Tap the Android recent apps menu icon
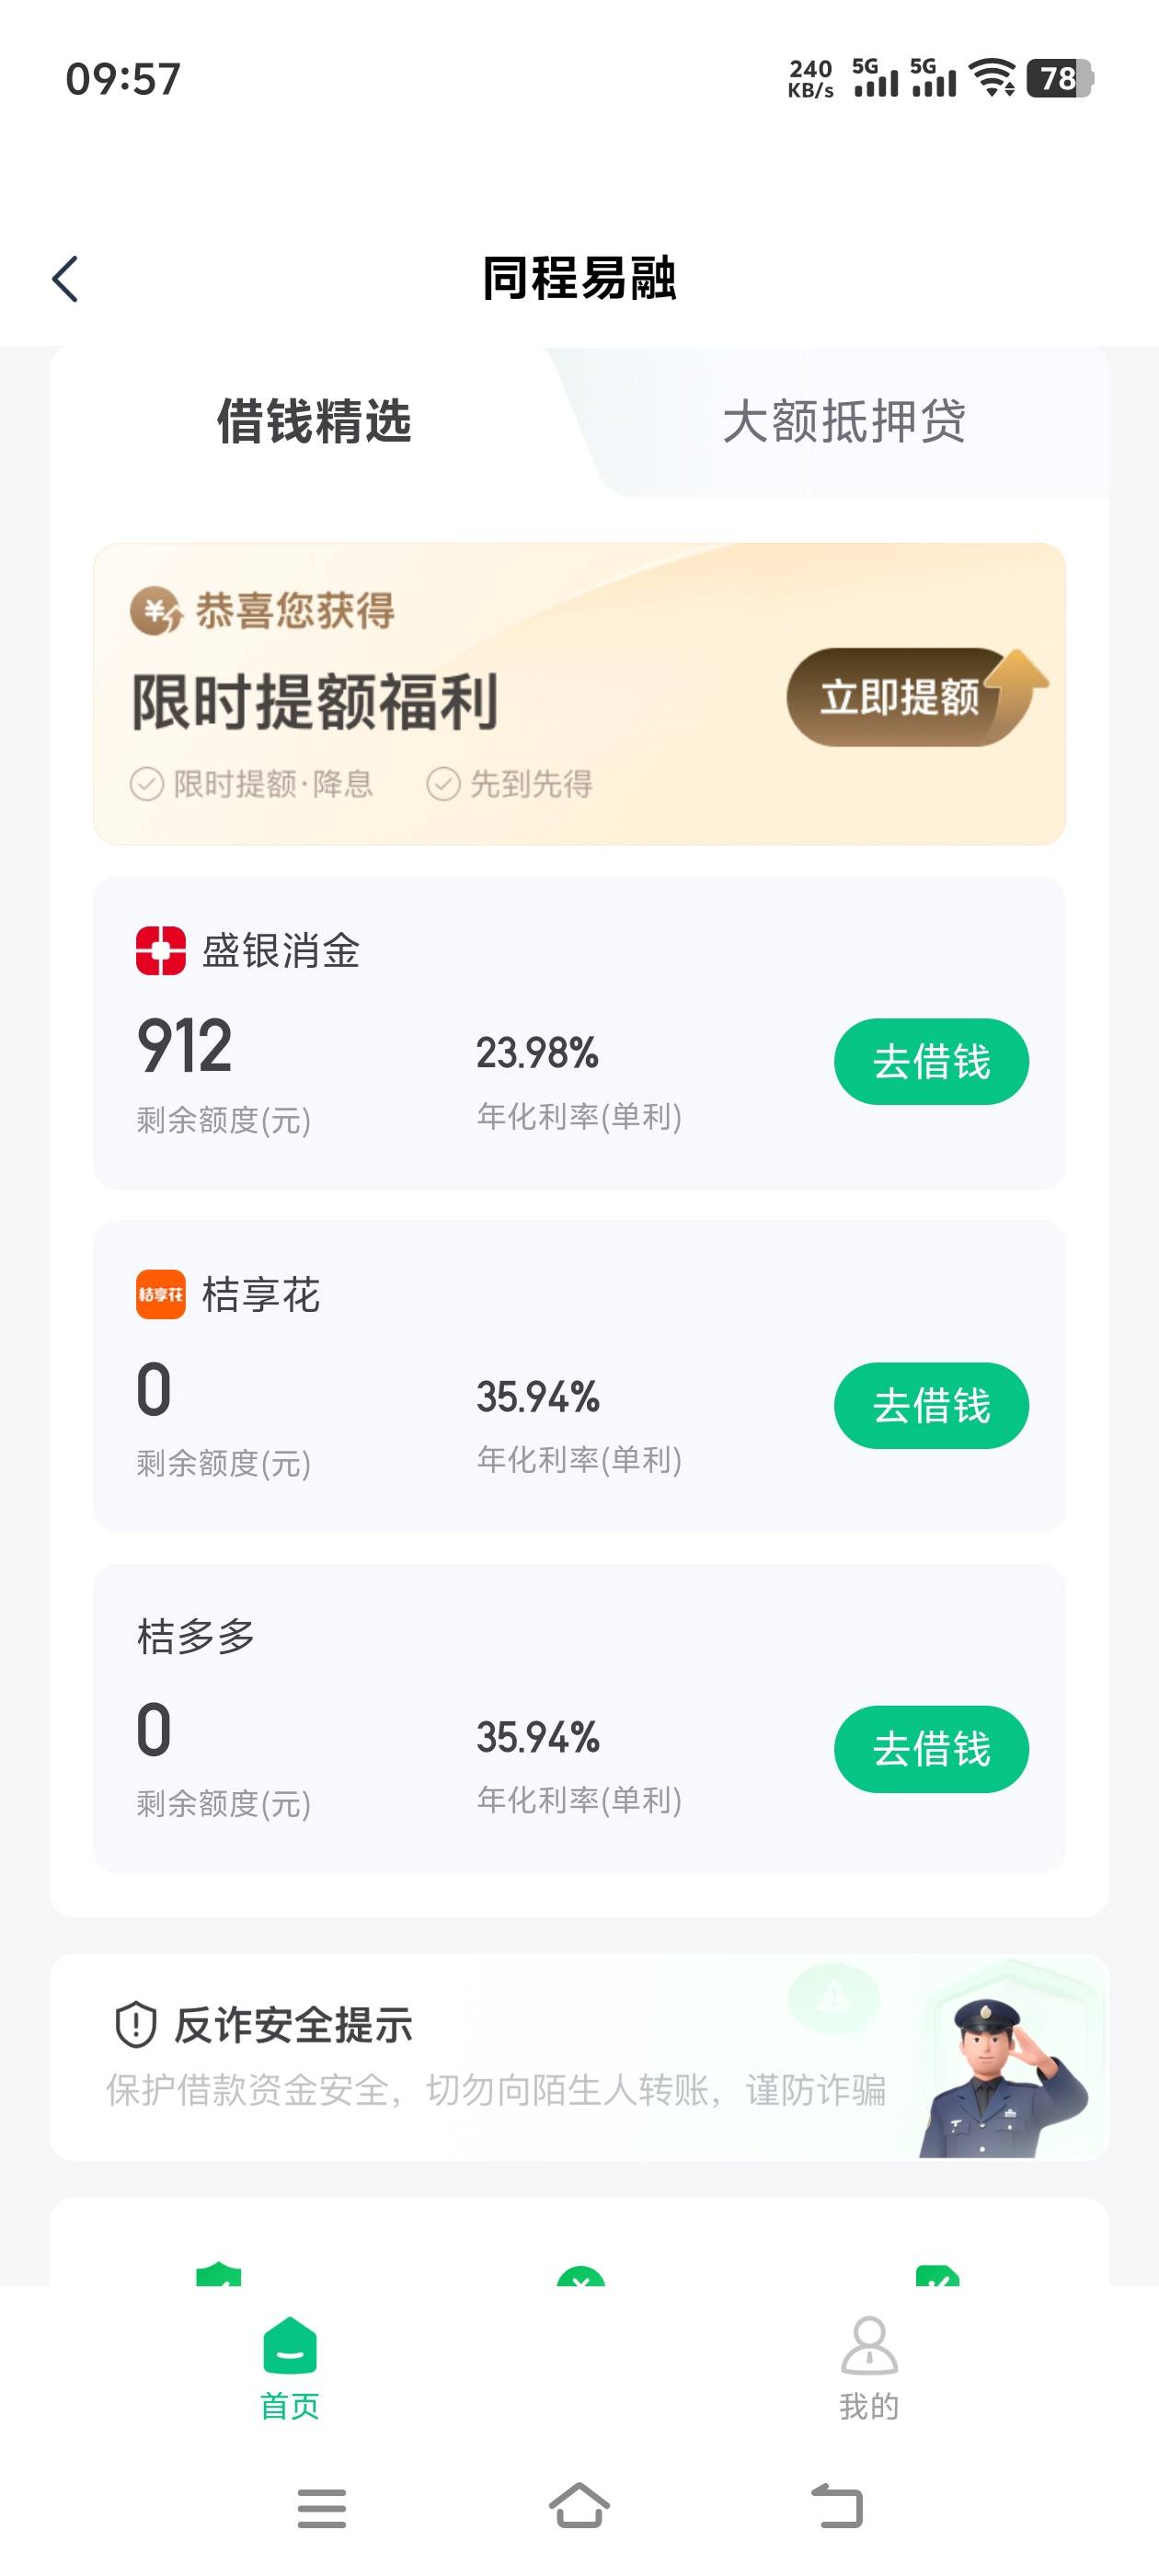Viewport: 1159px width, 2576px height. [322, 2508]
